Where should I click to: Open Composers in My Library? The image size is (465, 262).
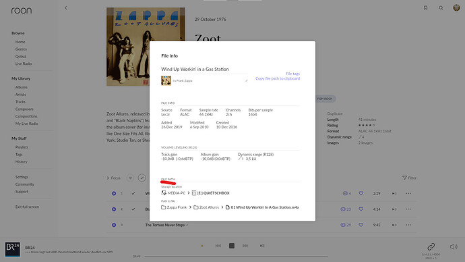[x=24, y=109]
